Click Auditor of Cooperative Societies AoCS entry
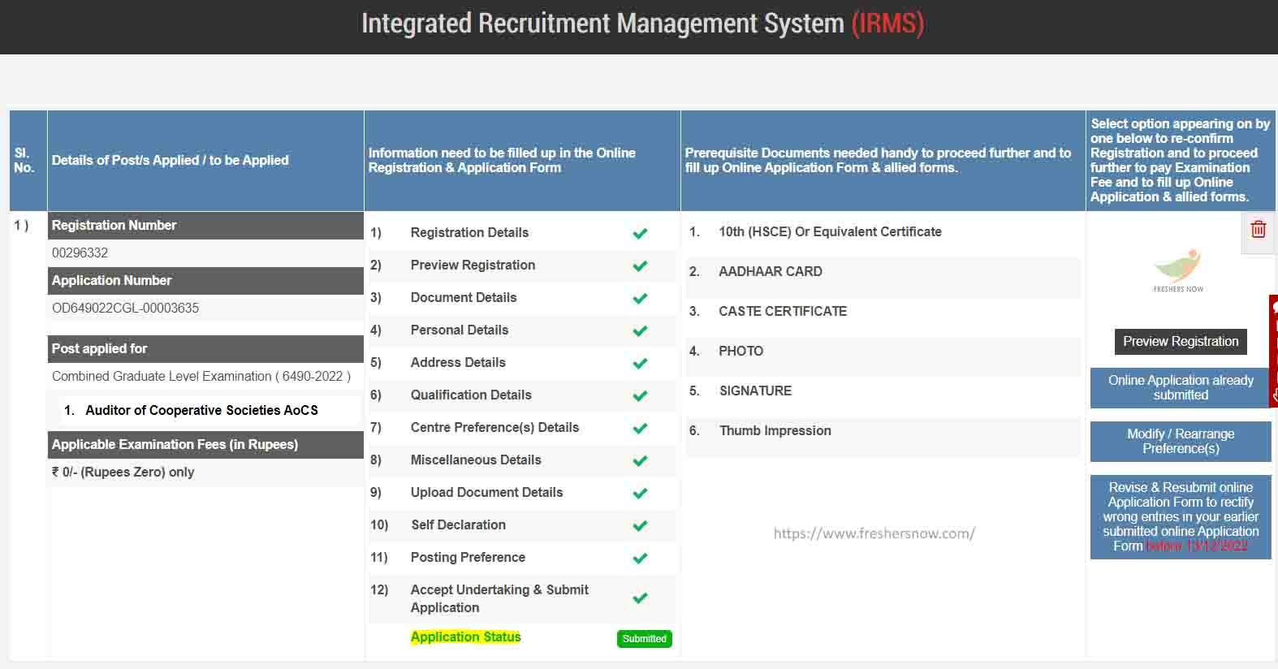Image resolution: width=1278 pixels, height=669 pixels. click(201, 410)
